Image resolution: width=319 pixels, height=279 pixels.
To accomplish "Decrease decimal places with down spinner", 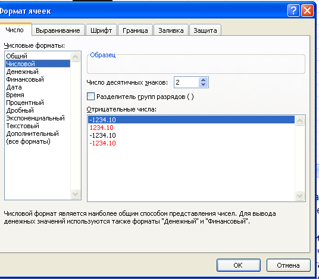I will (x=203, y=85).
